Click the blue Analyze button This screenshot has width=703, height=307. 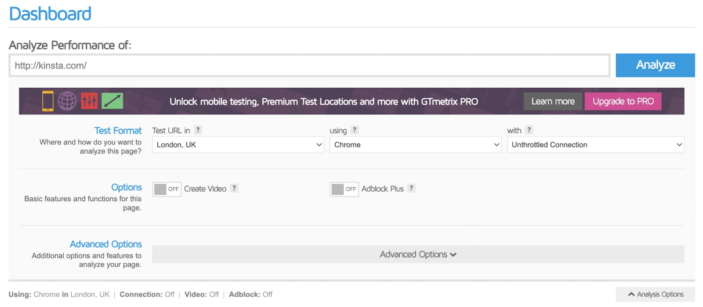pos(655,65)
